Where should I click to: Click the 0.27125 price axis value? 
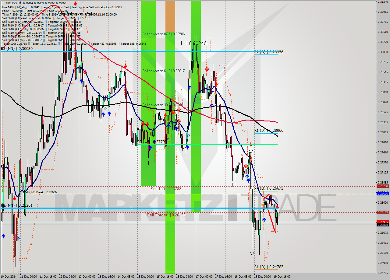tap(383, 172)
